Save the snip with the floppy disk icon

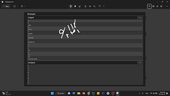pyautogui.click(x=153, y=6)
